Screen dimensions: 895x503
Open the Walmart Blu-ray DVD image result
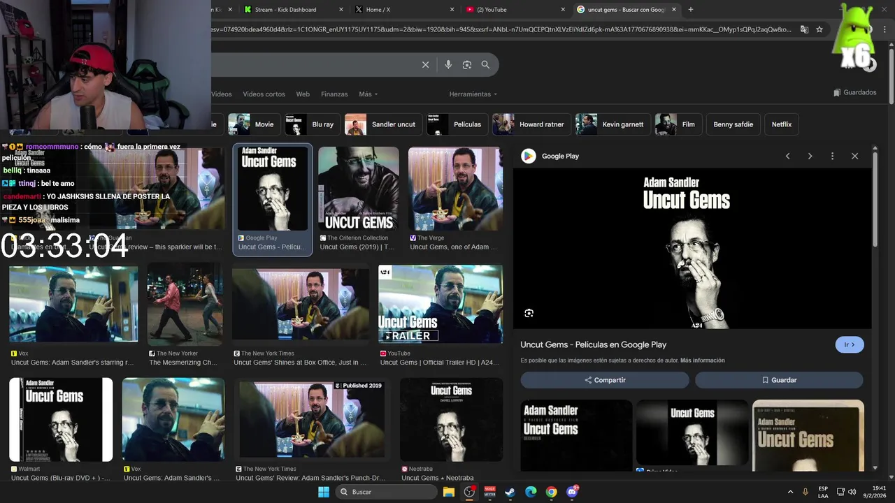61,419
